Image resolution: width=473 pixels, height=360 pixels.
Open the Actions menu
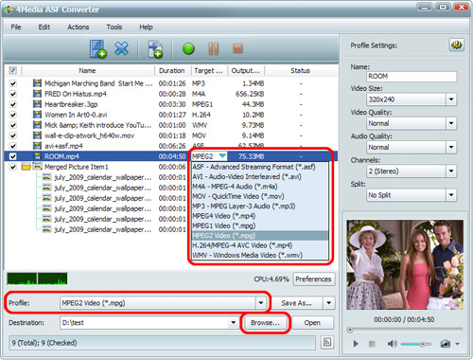[79, 27]
